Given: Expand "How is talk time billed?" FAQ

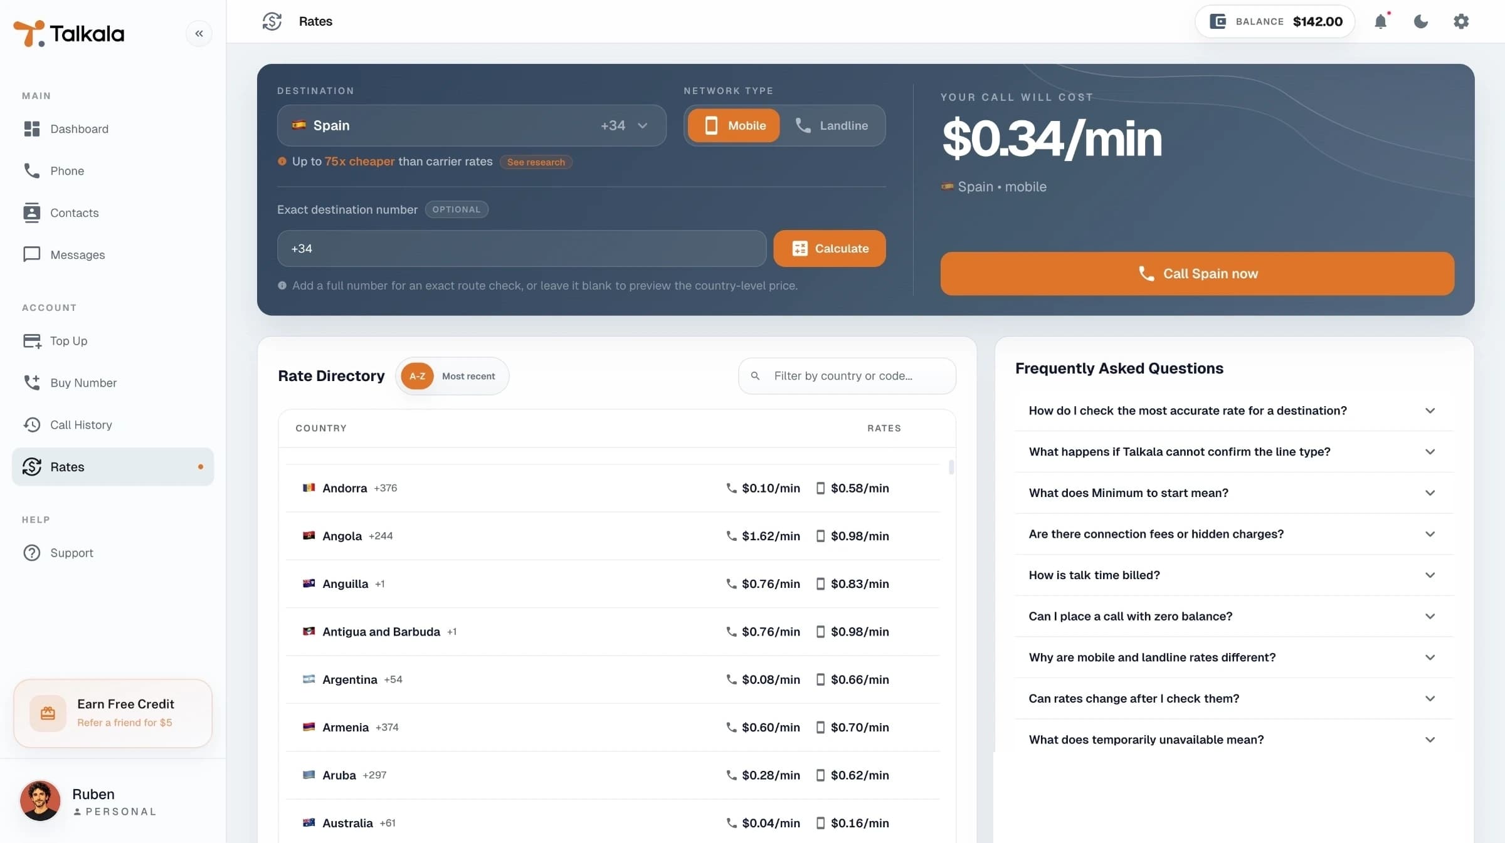Looking at the screenshot, I should pos(1234,575).
